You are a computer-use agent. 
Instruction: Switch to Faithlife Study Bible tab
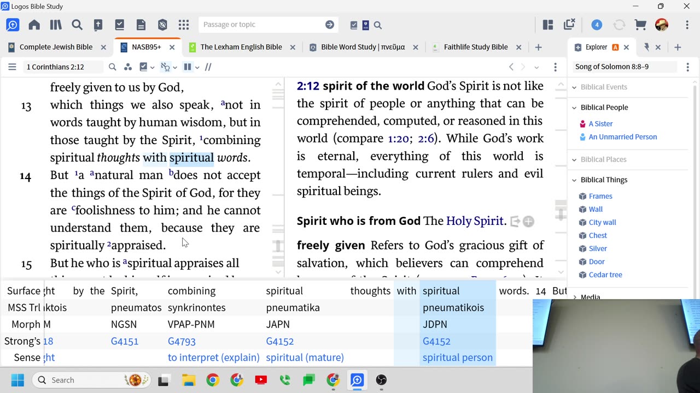coord(476,47)
